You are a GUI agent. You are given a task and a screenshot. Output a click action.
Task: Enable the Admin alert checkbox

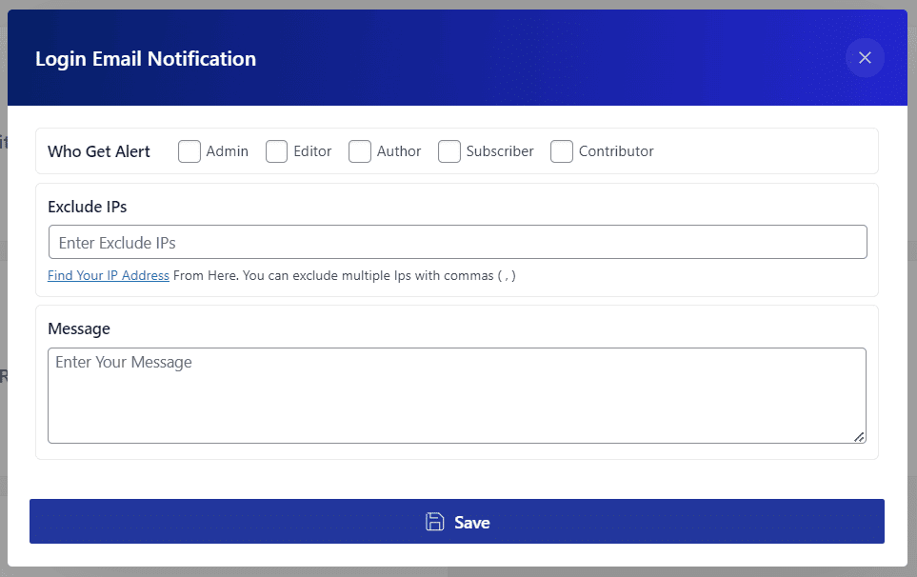click(189, 151)
